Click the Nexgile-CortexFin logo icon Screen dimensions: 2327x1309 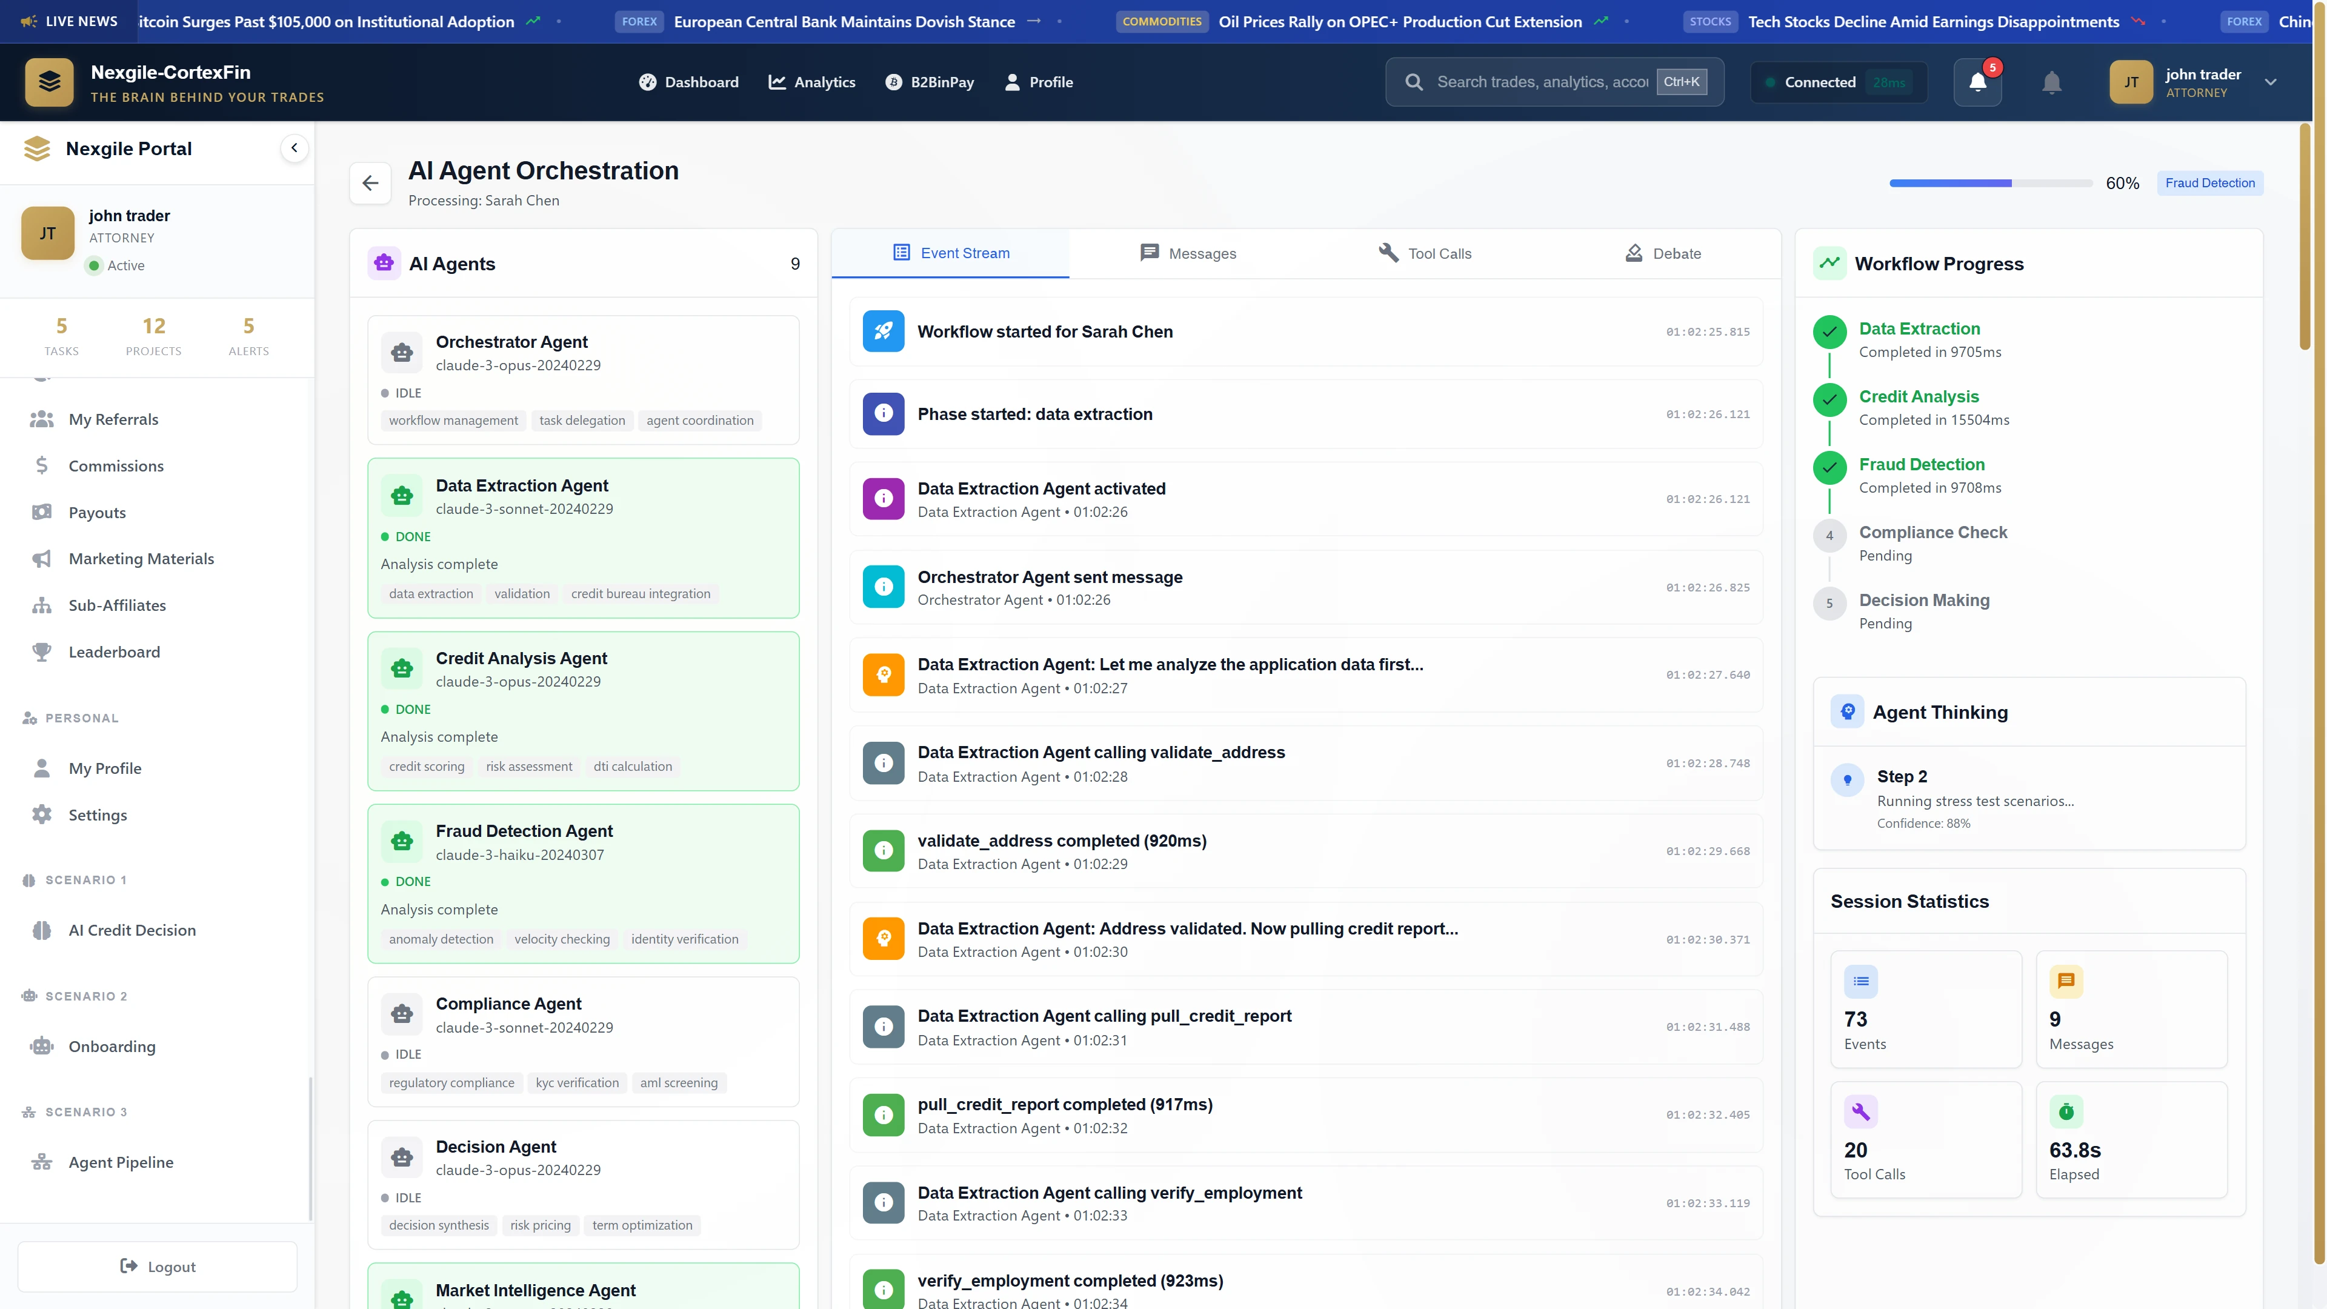pos(50,81)
